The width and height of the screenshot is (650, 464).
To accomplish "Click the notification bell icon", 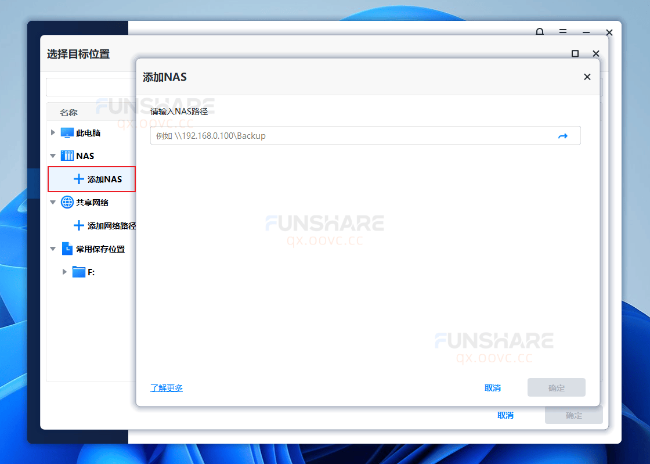I will (x=540, y=33).
